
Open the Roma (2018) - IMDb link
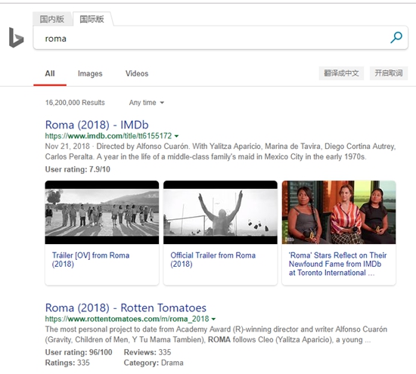[x=97, y=125]
